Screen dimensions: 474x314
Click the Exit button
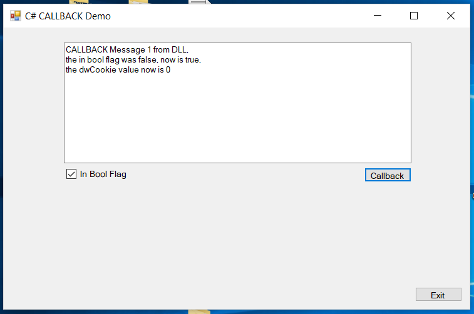[x=438, y=295]
